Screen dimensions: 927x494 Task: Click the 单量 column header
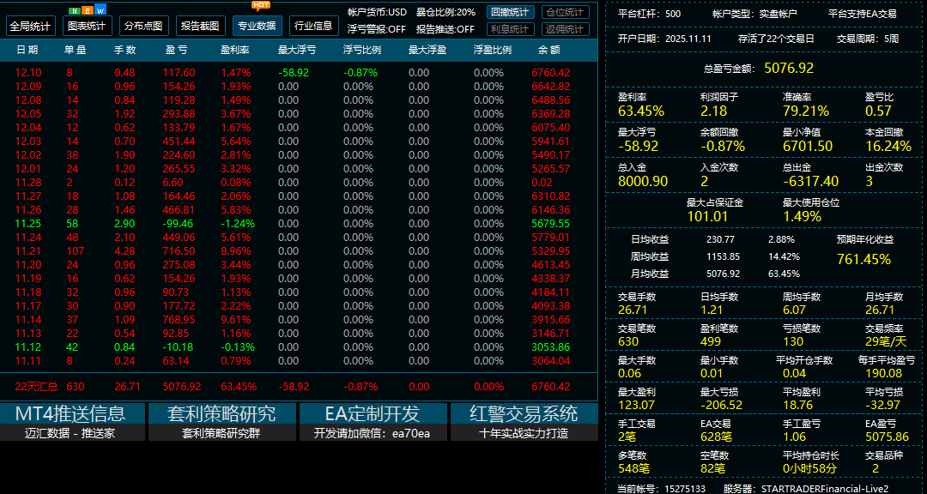point(76,51)
